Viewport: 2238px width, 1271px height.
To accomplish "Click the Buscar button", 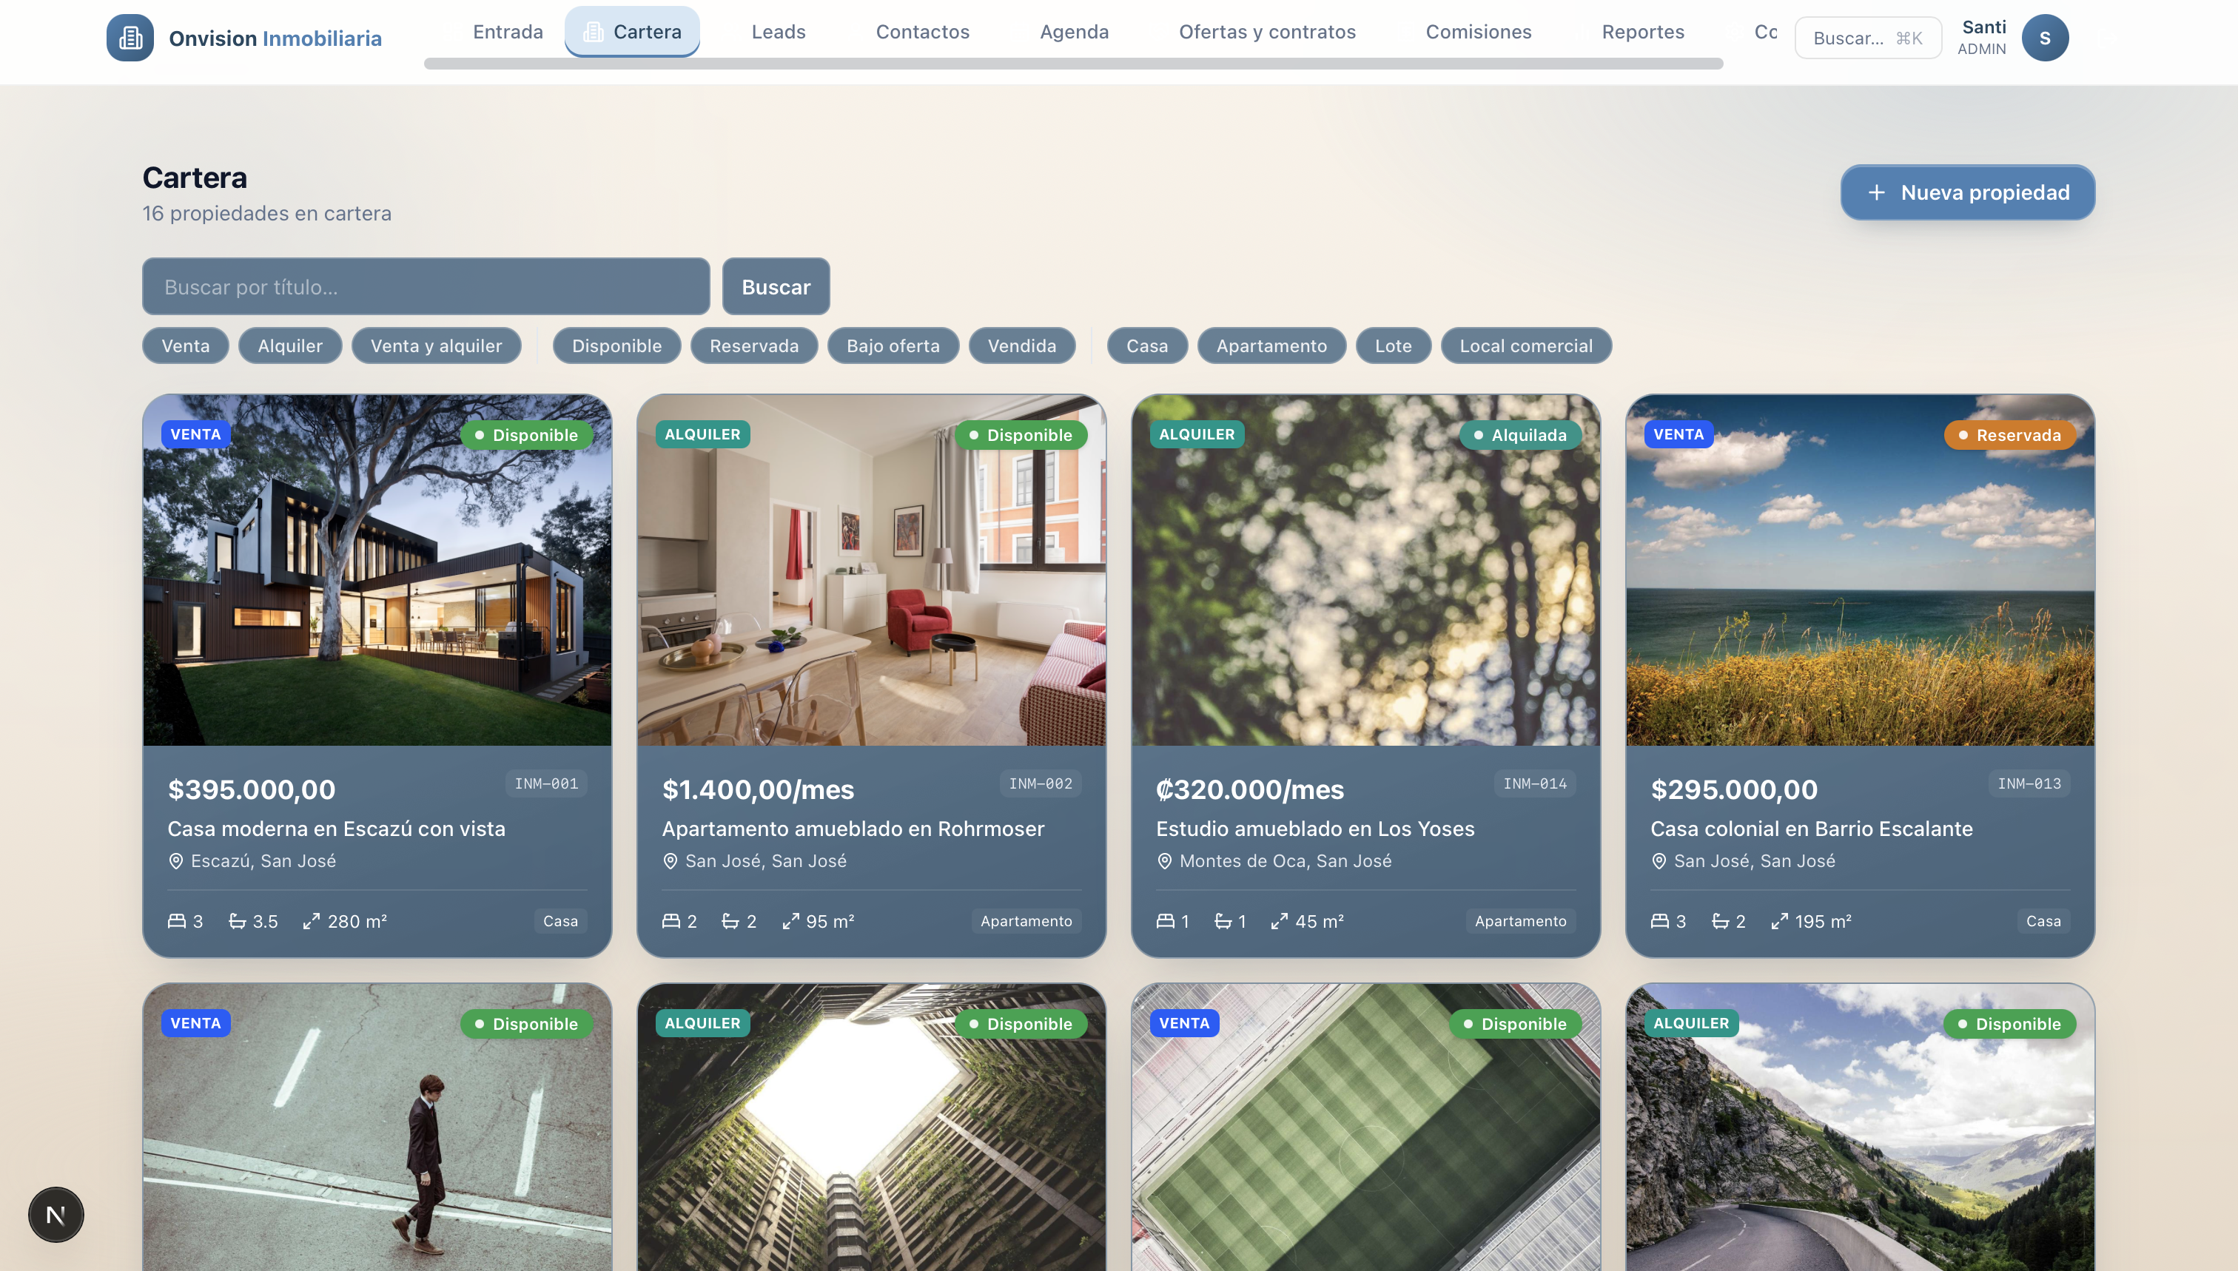I will (x=776, y=286).
